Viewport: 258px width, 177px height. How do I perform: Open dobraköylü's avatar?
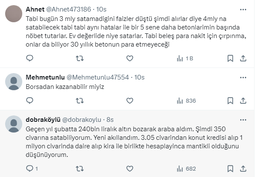tap(13, 125)
